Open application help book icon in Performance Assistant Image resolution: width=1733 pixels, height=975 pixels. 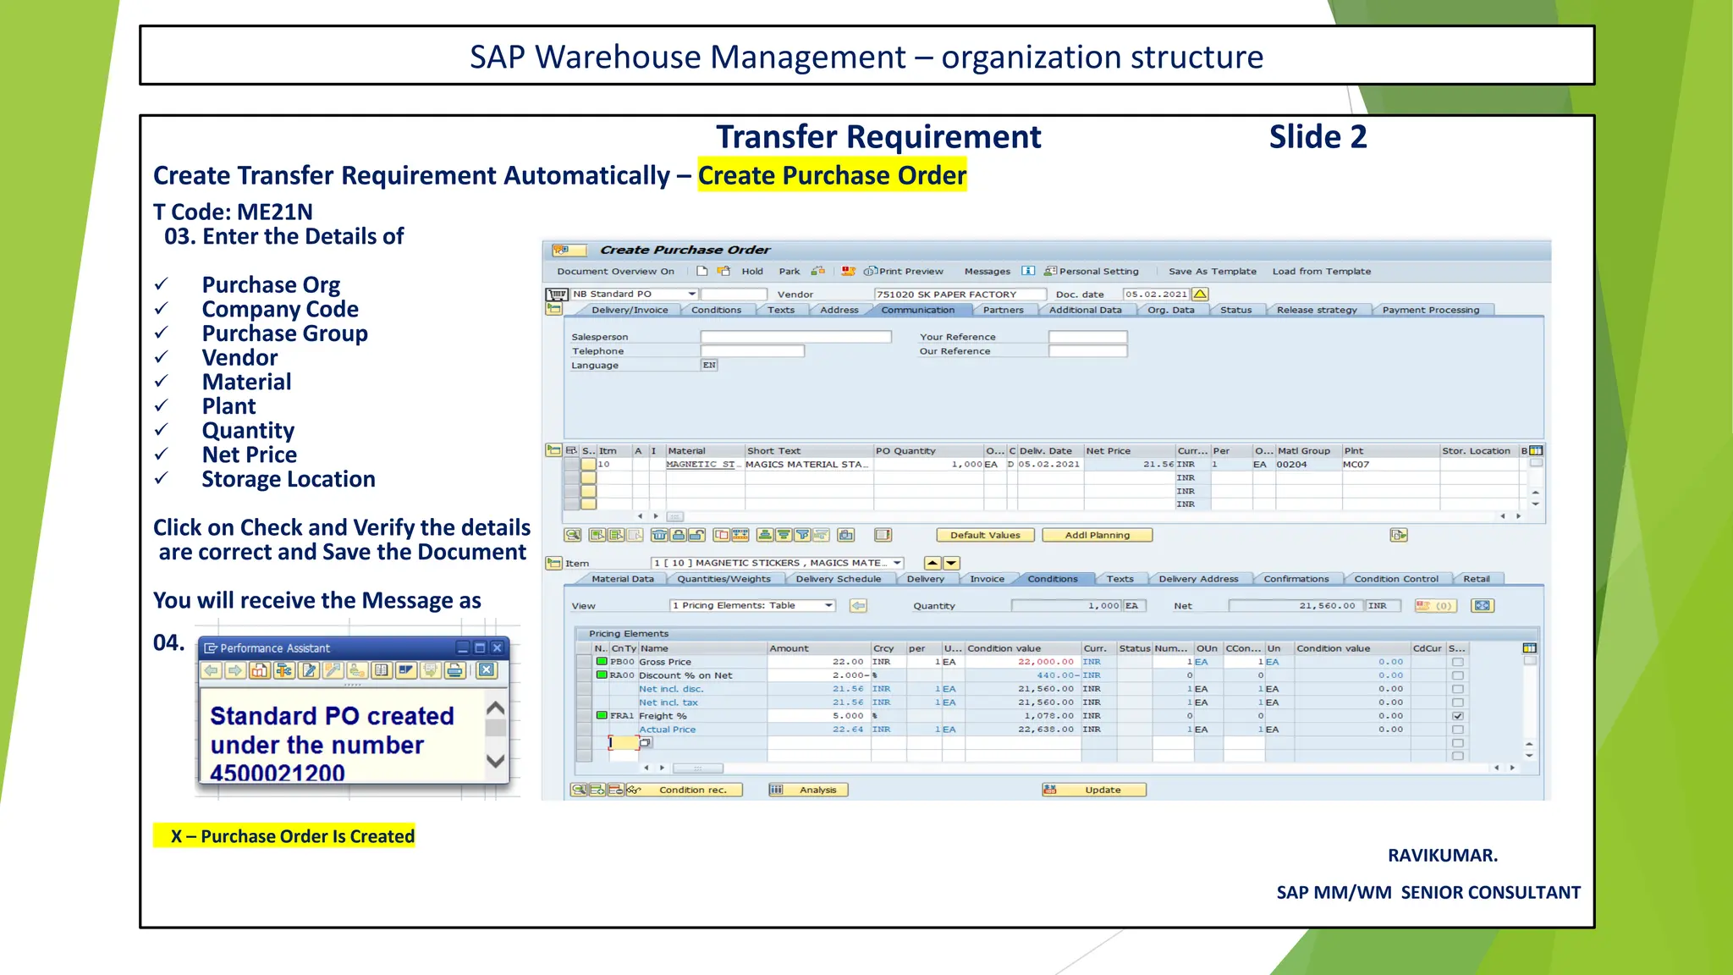(260, 670)
